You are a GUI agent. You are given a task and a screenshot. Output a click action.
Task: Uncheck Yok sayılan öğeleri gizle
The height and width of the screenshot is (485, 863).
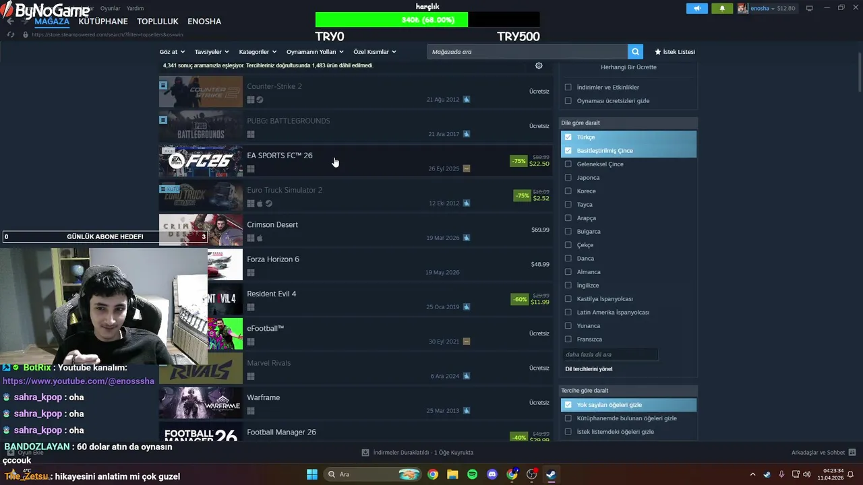tap(568, 405)
